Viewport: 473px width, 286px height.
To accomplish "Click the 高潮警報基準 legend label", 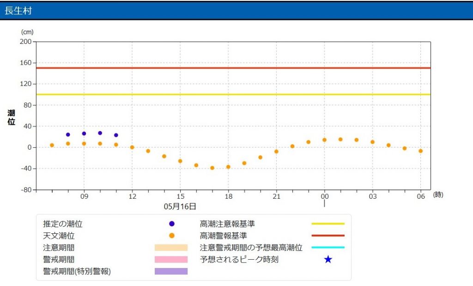I will [223, 236].
